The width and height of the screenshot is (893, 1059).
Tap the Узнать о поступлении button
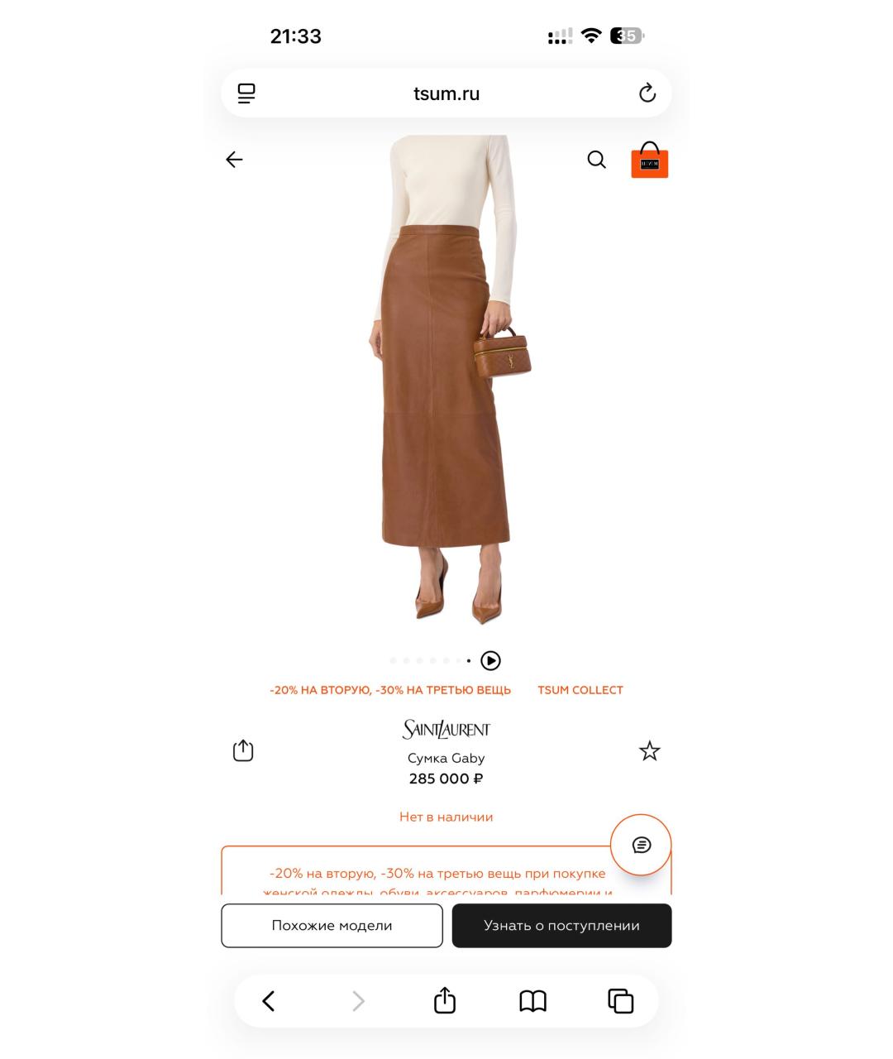click(x=561, y=926)
